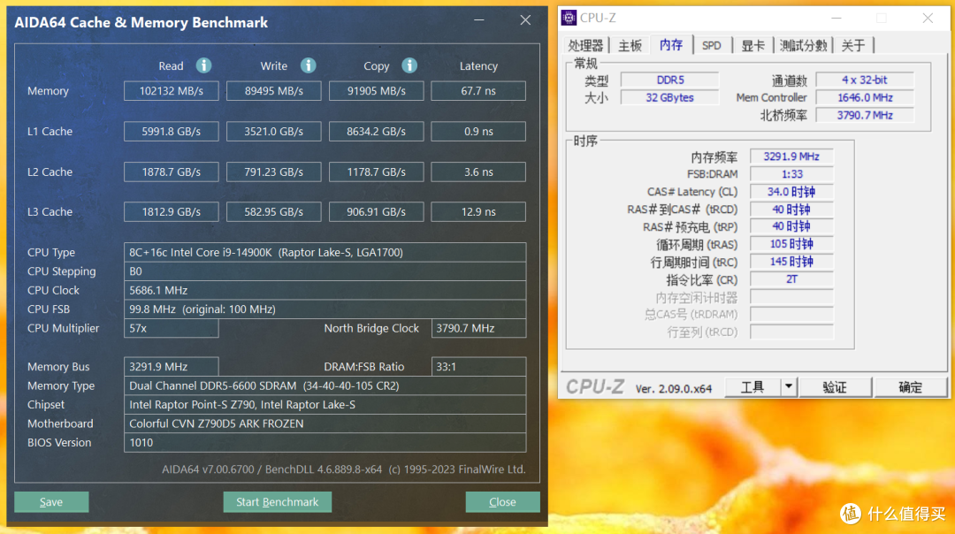Image resolution: width=955 pixels, height=534 pixels.
Task: Click 内存频率 3291.9 MHz value
Action: 791,156
